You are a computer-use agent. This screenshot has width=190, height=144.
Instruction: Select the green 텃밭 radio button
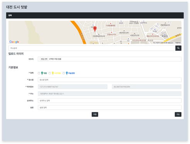(x=39, y=73)
